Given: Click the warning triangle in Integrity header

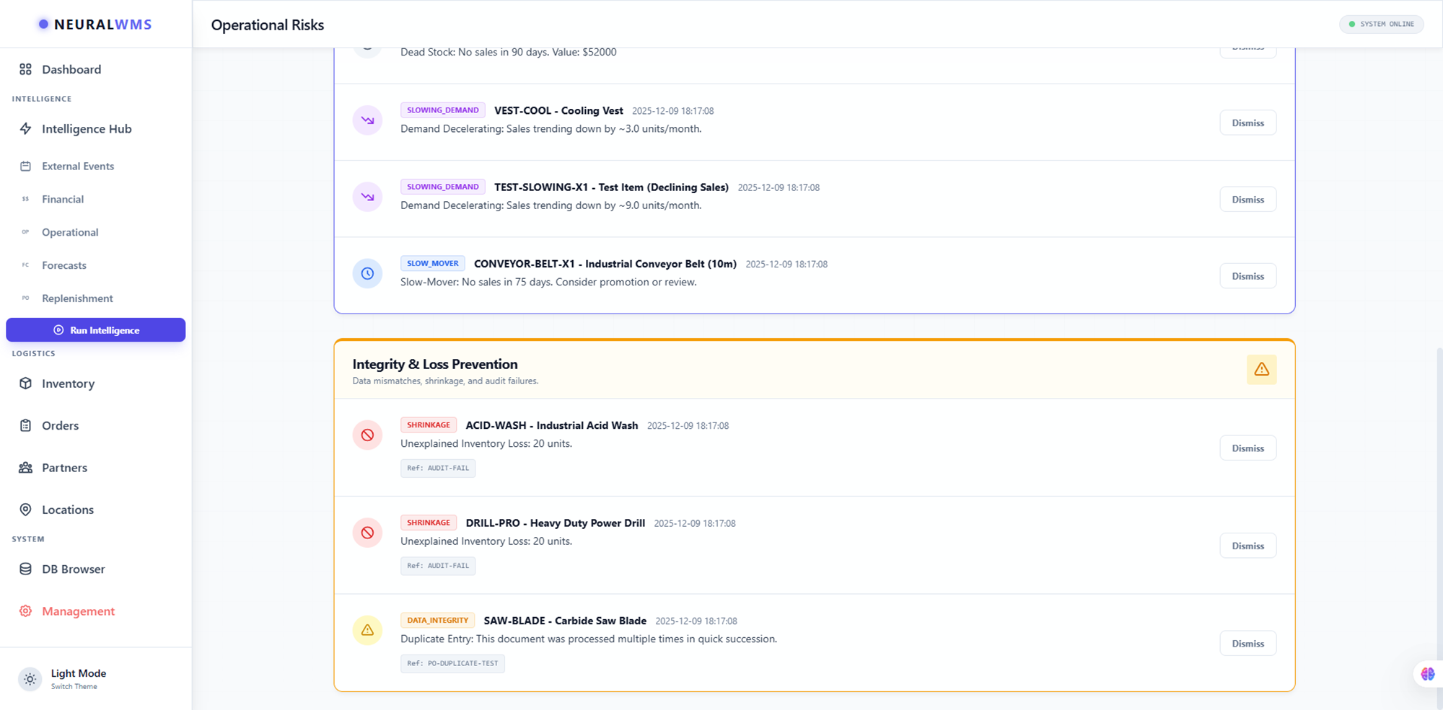Looking at the screenshot, I should click(1261, 369).
